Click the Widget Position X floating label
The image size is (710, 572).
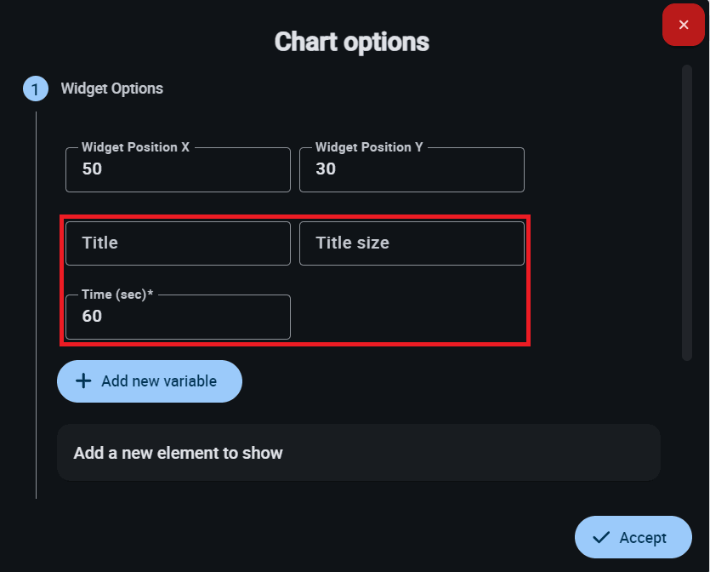pyautogui.click(x=135, y=147)
